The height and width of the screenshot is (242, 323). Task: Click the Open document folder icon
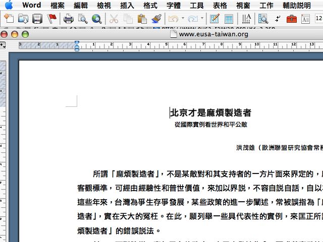(23, 19)
